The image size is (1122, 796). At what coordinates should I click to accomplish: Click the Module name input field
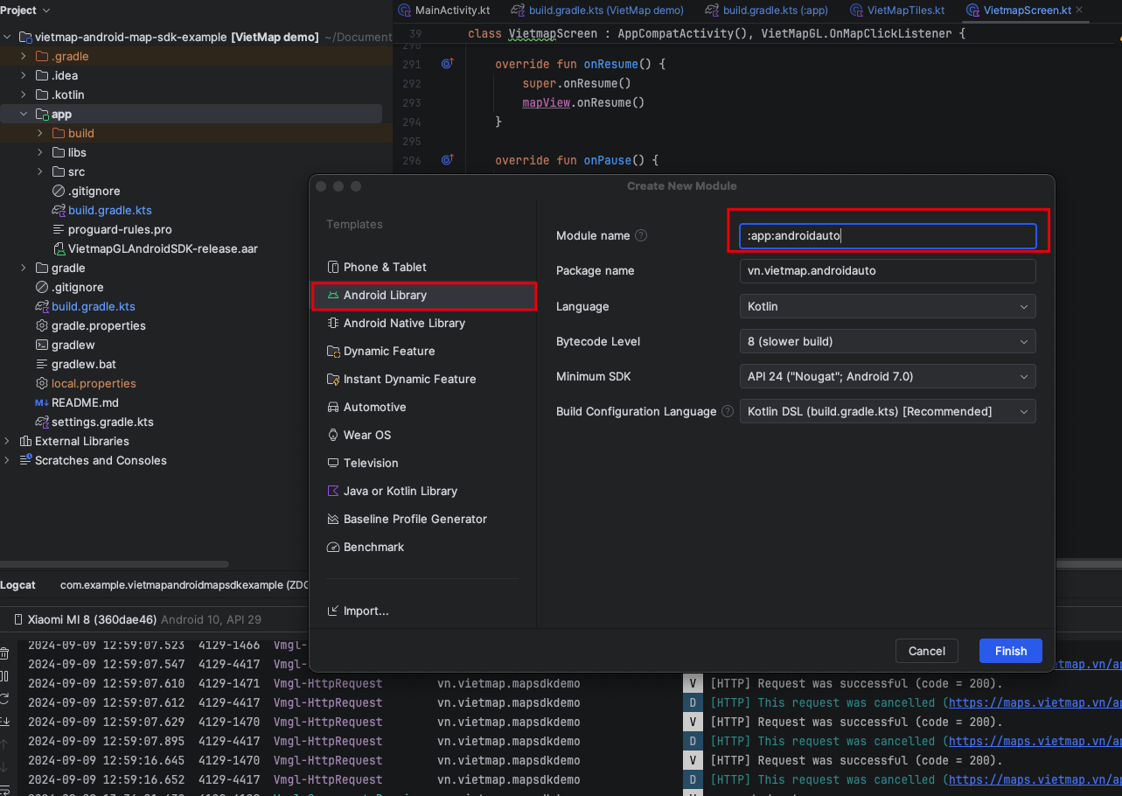[888, 236]
